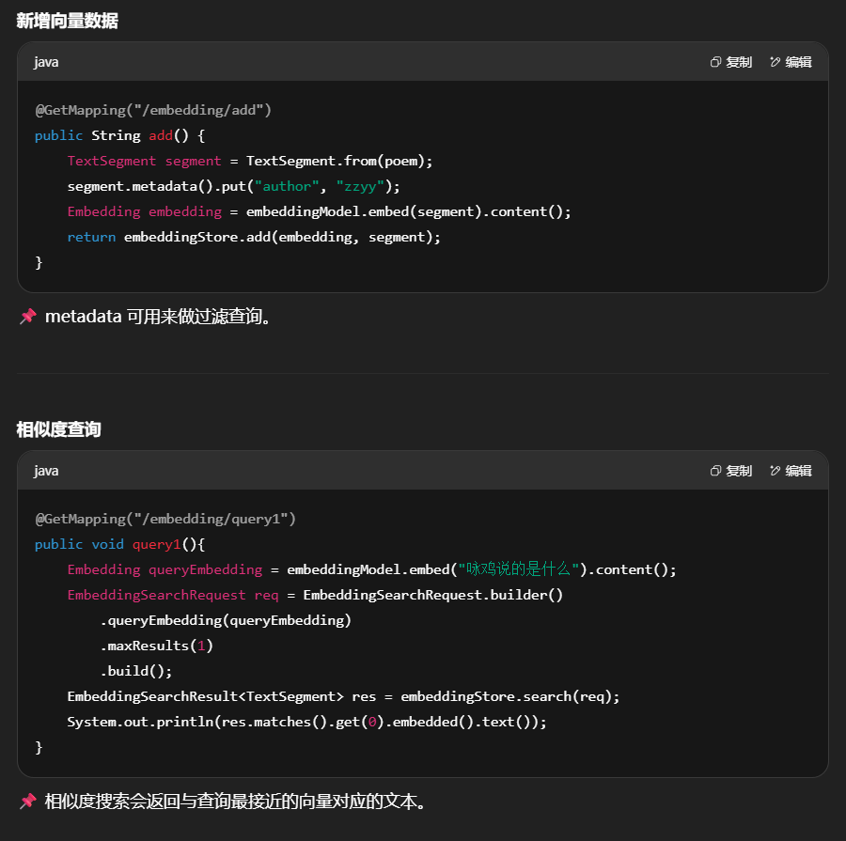This screenshot has height=841, width=846.
Task: Click the System.out.println line
Action: click(306, 722)
